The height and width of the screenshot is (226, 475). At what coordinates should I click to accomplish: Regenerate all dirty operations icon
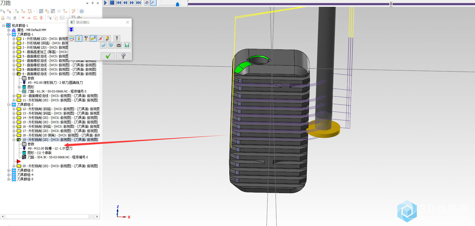[x=23, y=11]
